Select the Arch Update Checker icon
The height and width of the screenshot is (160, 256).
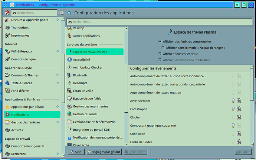pyautogui.click(x=69, y=67)
